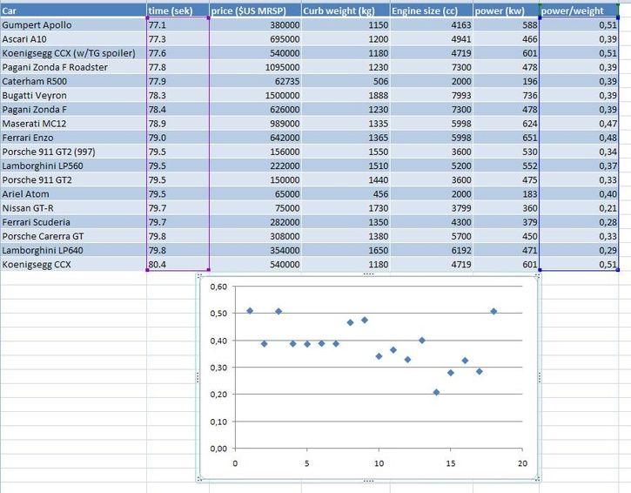
Task: Click the chart's right-middle resize handle
Action: (x=540, y=377)
